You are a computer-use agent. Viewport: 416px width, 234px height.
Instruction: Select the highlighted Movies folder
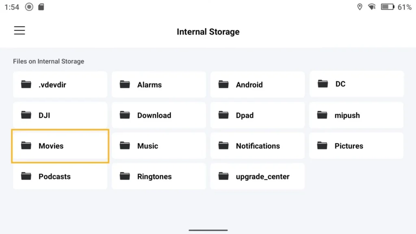click(60, 146)
